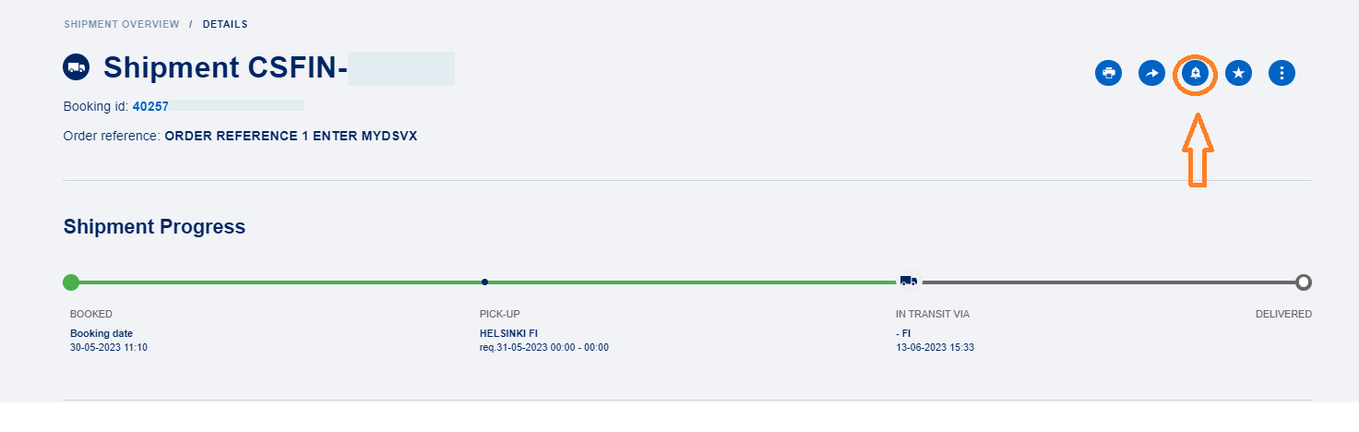Click the Shipment Progress heading
The image size is (1359, 432).
[x=154, y=226]
